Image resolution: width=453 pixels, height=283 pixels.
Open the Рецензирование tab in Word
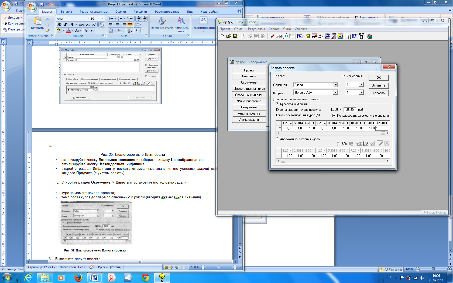(x=167, y=12)
